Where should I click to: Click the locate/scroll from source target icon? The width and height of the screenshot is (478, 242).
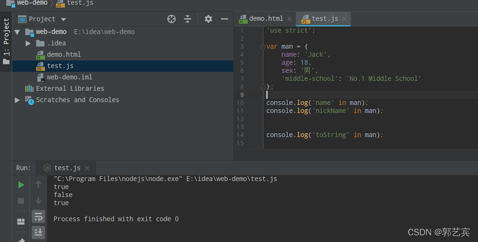(x=171, y=19)
